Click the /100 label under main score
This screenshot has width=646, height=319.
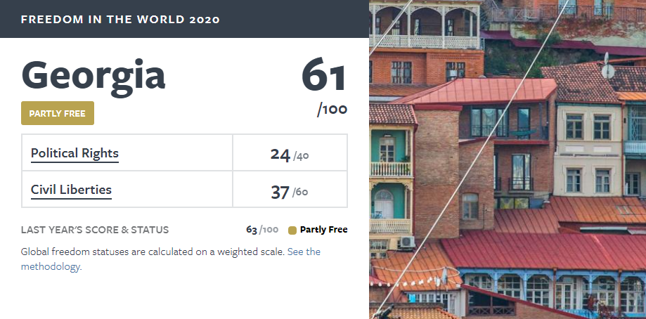click(x=332, y=110)
